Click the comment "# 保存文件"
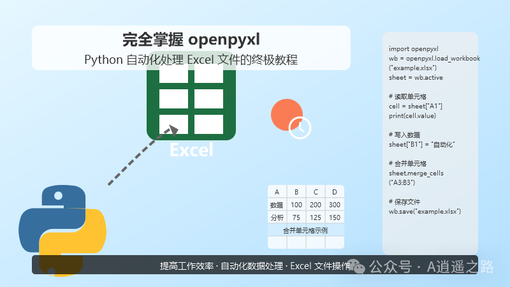This screenshot has height=287, width=510. (x=404, y=202)
